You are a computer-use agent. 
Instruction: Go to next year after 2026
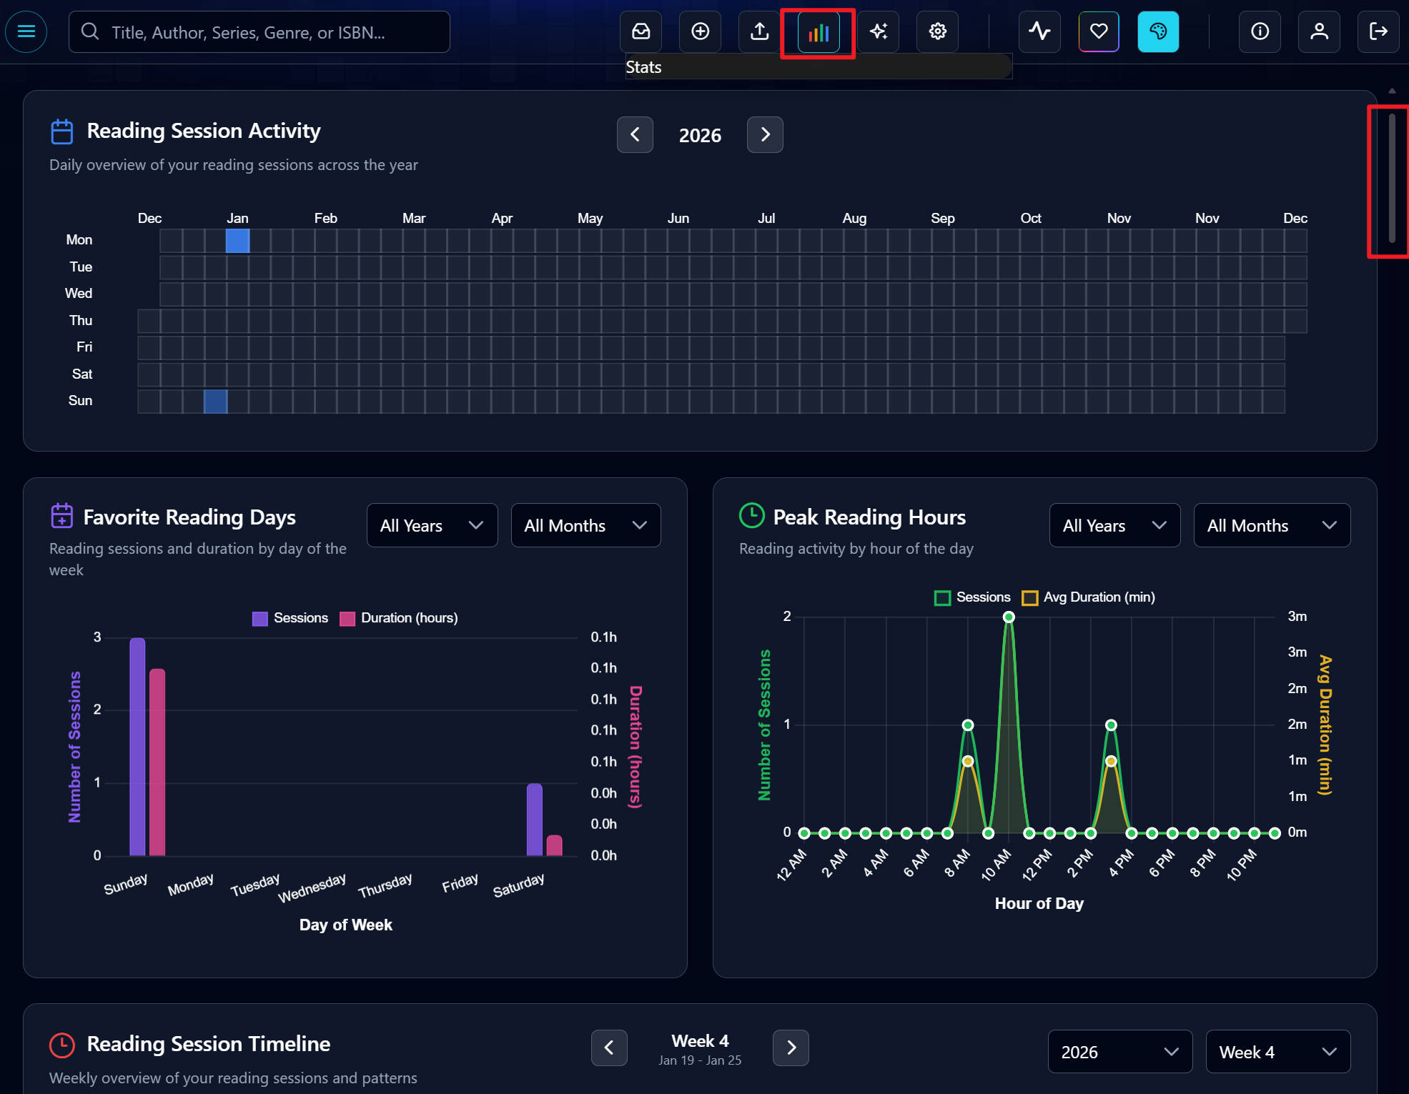click(764, 135)
